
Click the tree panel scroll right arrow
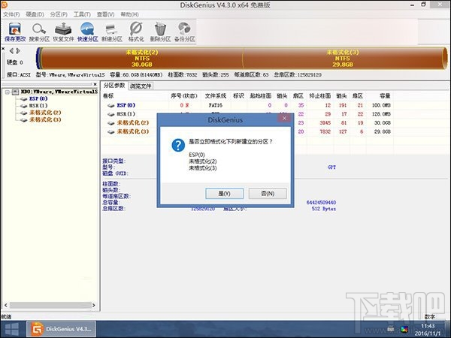[94, 305]
